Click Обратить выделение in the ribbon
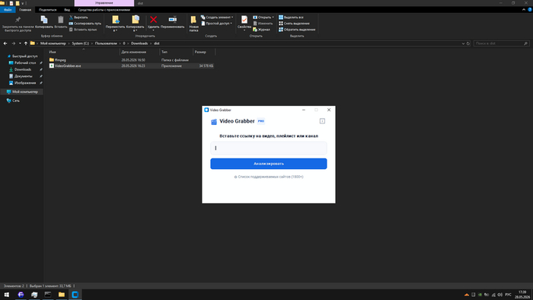This screenshot has height=300, width=533. pyautogui.click(x=297, y=30)
